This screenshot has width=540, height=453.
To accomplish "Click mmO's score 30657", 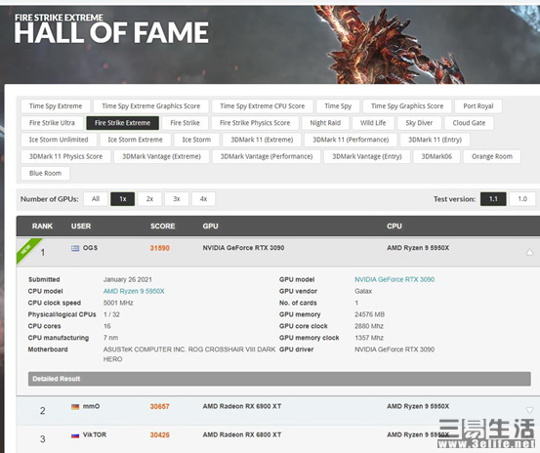I will point(160,407).
